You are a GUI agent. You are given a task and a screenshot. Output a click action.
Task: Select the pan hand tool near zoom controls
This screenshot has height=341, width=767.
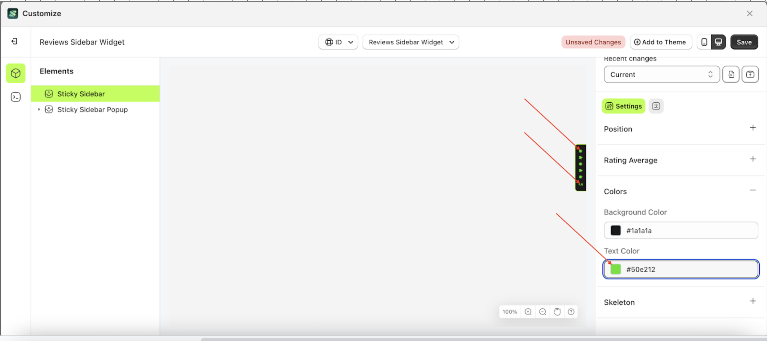pyautogui.click(x=557, y=312)
